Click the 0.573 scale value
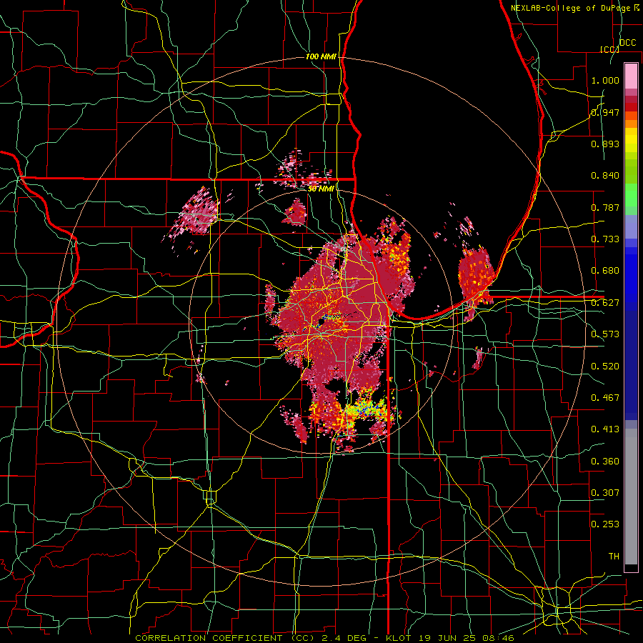 (605, 334)
